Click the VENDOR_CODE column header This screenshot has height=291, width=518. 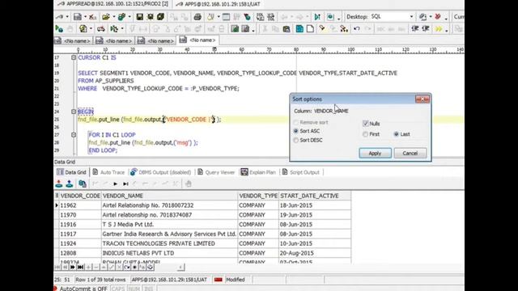[80, 196]
